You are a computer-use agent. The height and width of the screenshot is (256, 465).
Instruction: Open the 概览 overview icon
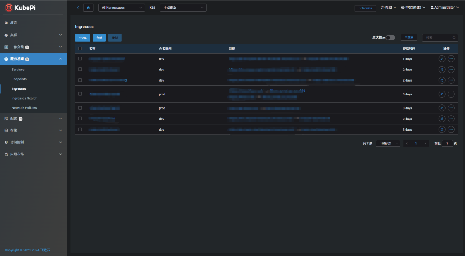click(x=6, y=23)
